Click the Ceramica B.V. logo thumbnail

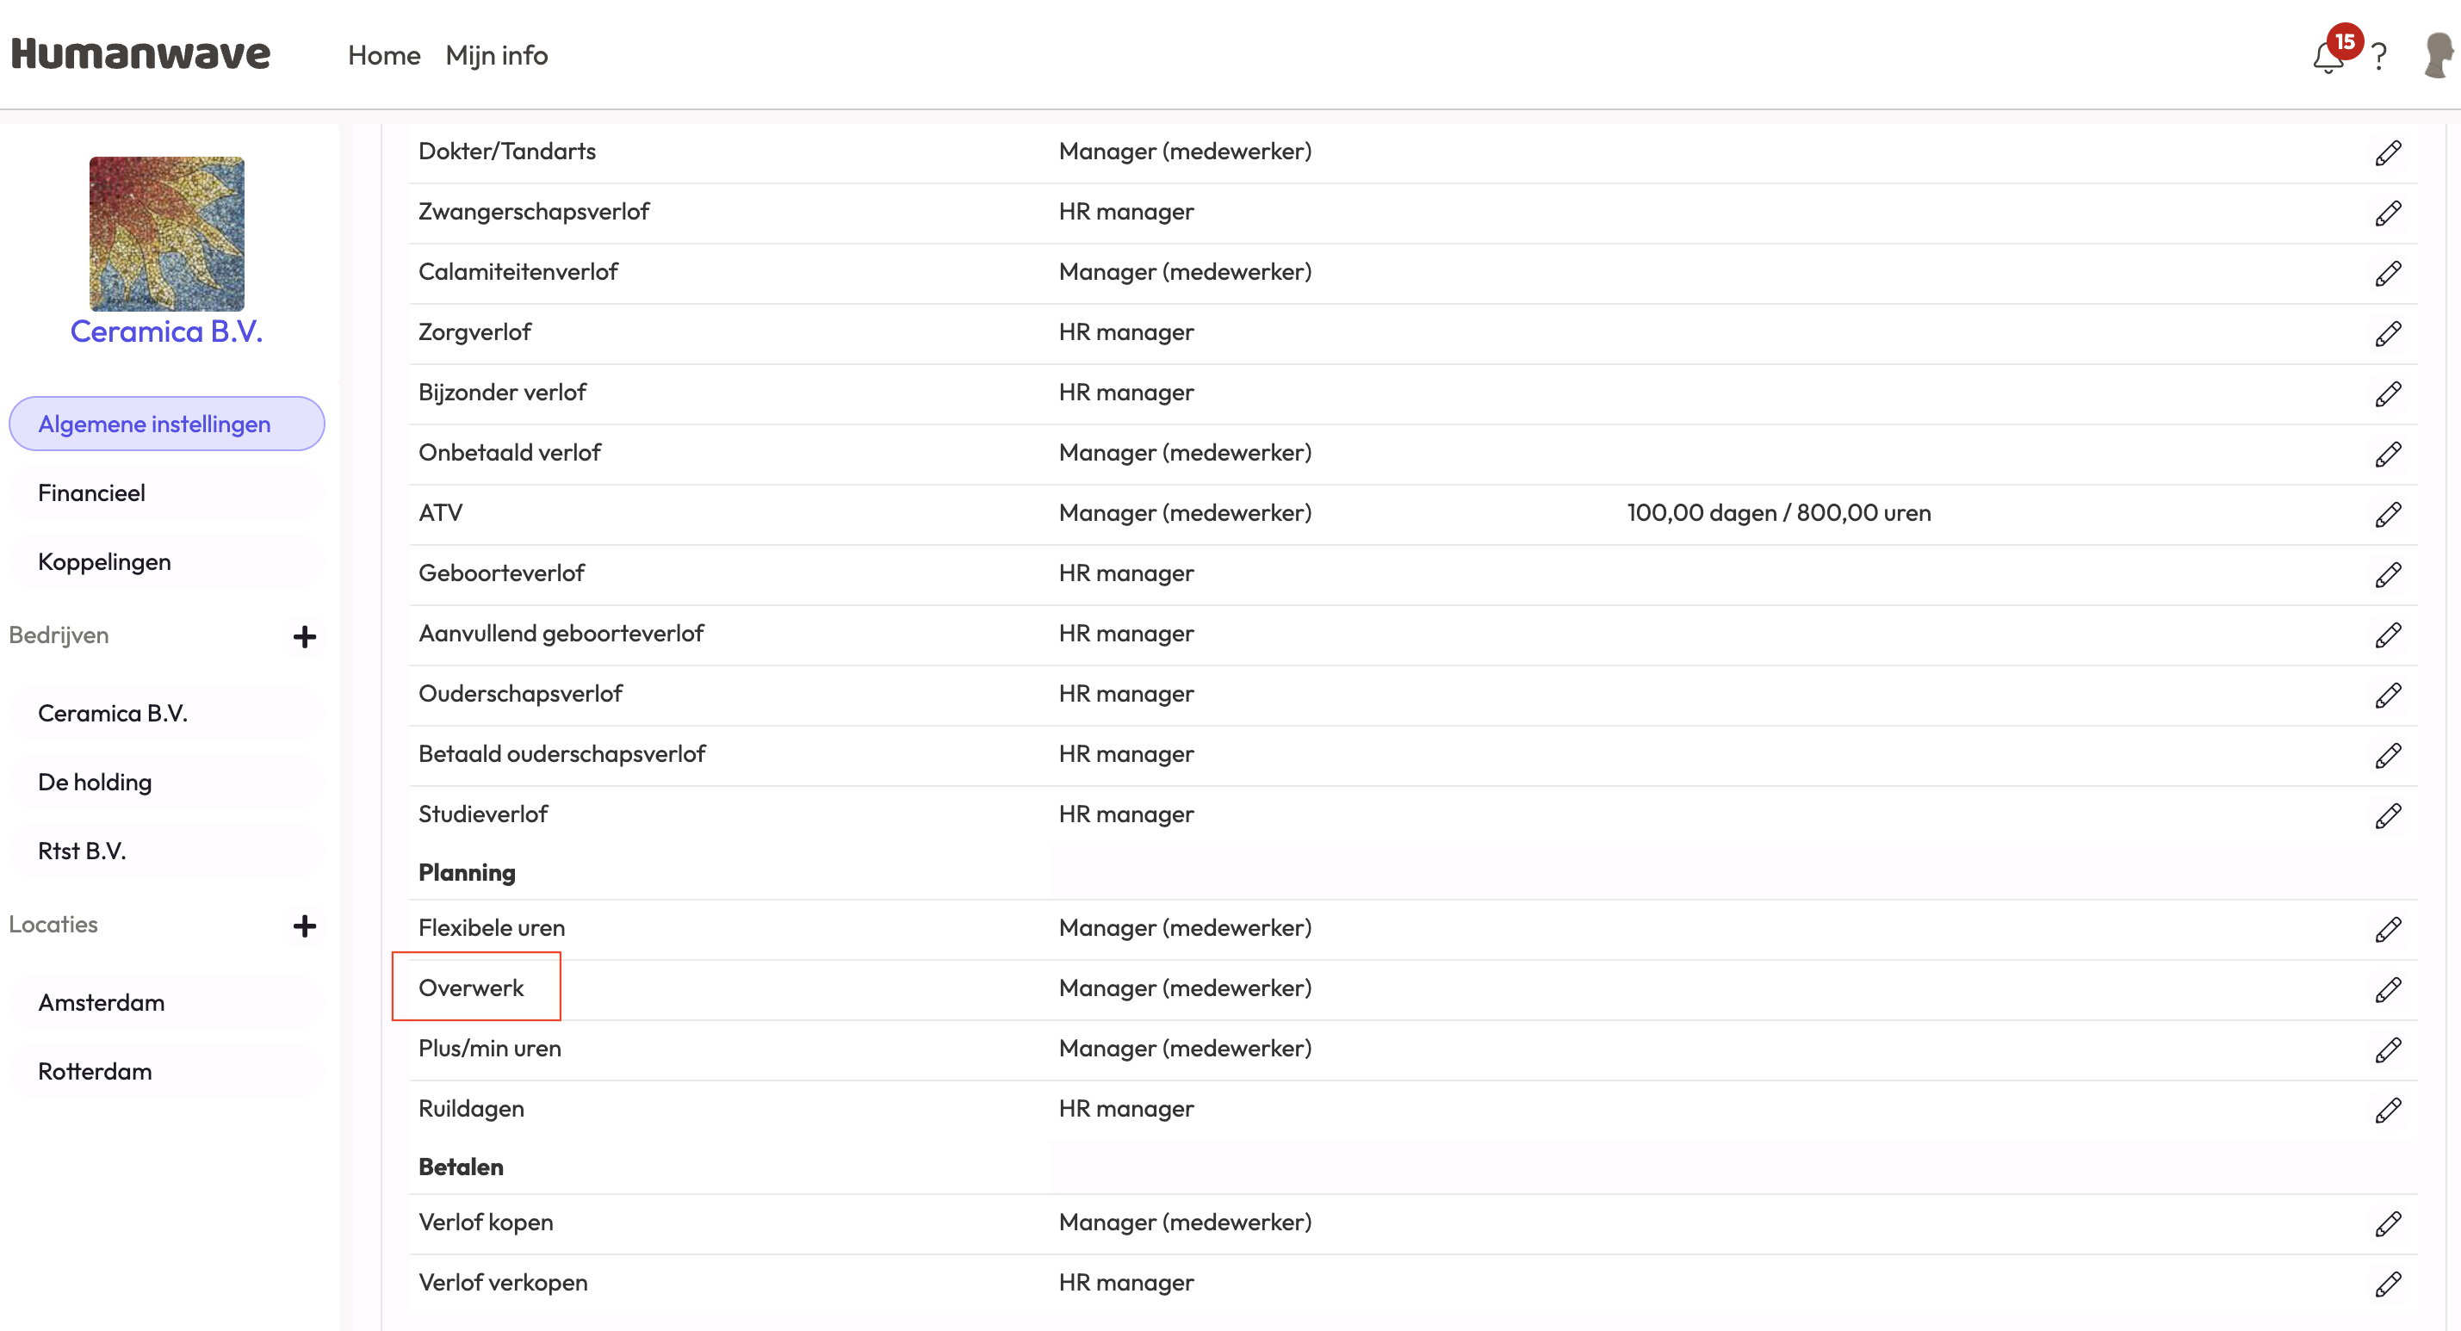166,234
